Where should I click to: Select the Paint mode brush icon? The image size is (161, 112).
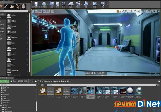6,6
